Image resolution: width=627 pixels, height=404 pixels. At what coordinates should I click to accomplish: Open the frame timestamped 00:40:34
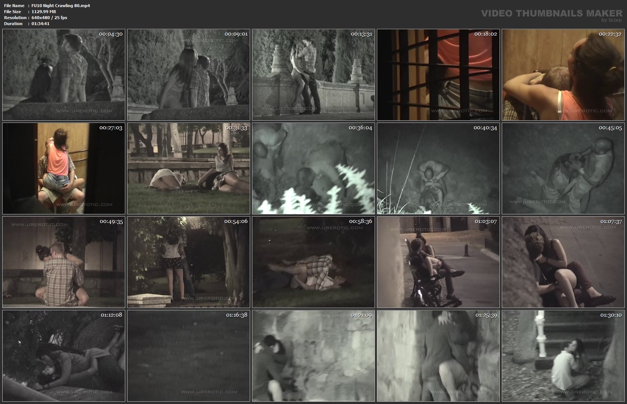click(438, 169)
